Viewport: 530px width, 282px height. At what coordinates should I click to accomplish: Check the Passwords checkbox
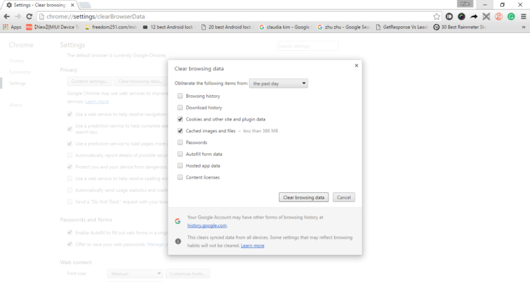pyautogui.click(x=180, y=142)
